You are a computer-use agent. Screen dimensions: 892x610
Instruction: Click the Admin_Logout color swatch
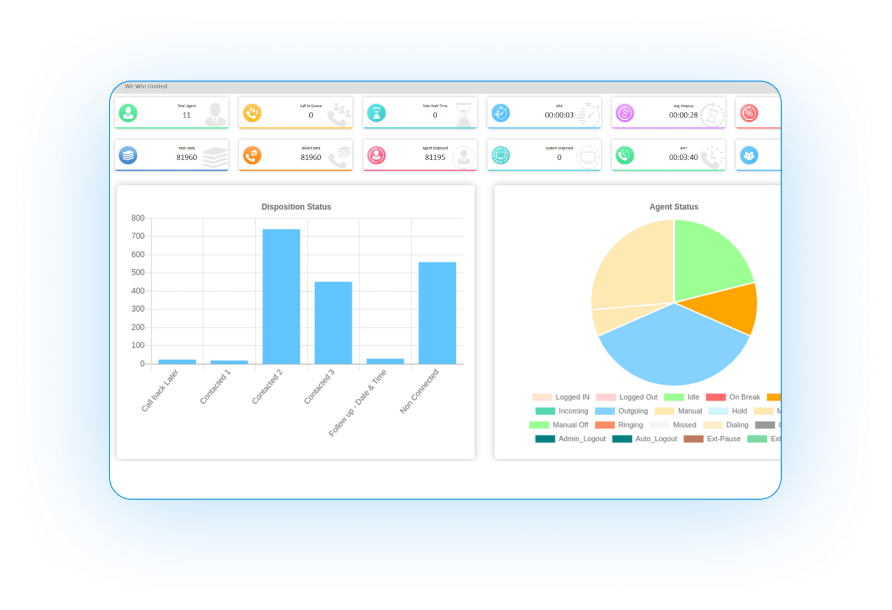pyautogui.click(x=545, y=439)
